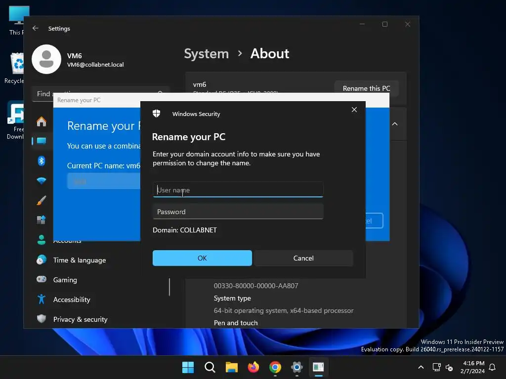Open taskbar Search magnifier
The width and height of the screenshot is (506, 379).
point(210,367)
